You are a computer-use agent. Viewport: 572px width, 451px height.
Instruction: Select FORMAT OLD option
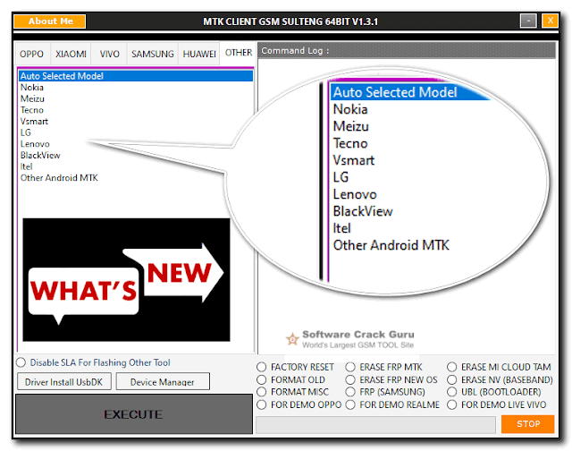[290, 380]
